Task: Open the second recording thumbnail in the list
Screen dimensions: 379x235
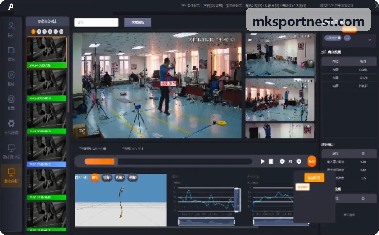Action: (47, 85)
